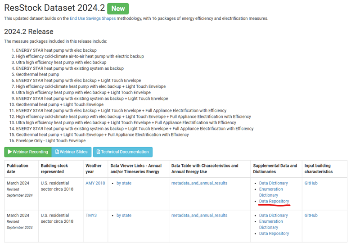Viewport: 351px width, 243px height.
Task: Open Enumeration Dictionary in the AMY 2018 row
Action: pyautogui.click(x=271, y=192)
